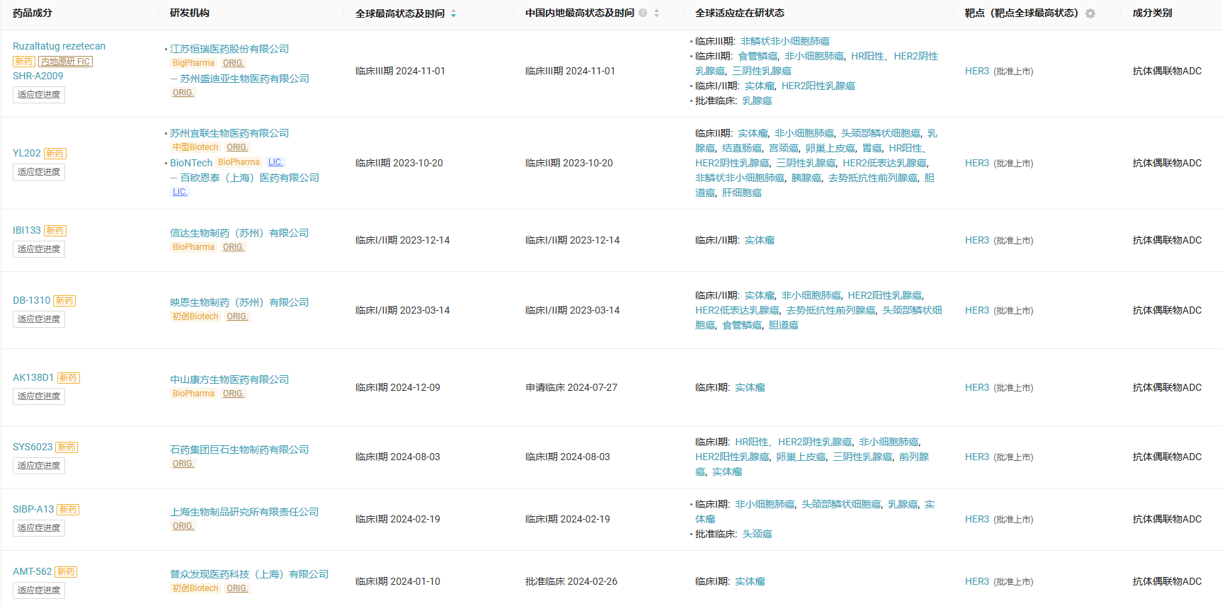1222x606 pixels.
Task: Open the HER3 target link in YL202 row
Action: [977, 163]
